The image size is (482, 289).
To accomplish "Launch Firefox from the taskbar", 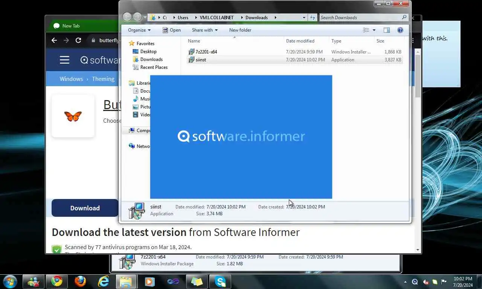I will point(80,281).
